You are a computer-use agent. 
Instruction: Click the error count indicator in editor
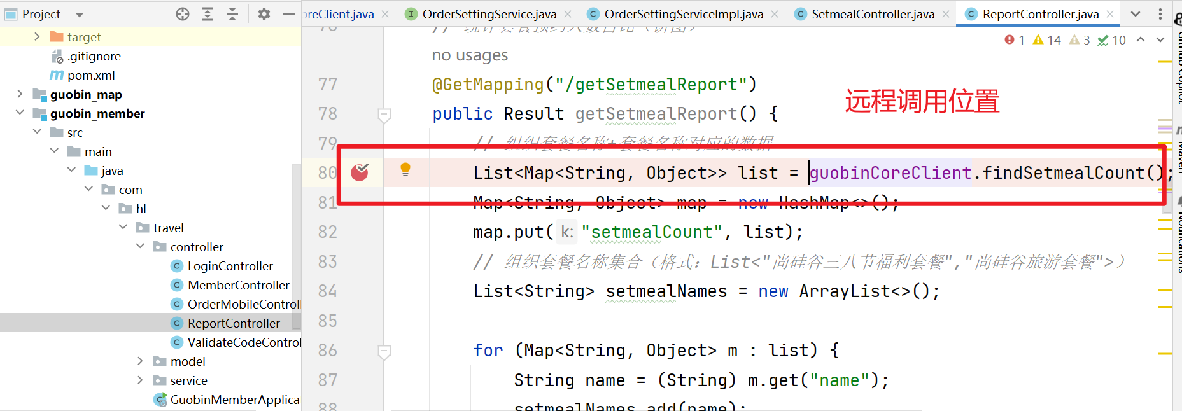point(1015,40)
